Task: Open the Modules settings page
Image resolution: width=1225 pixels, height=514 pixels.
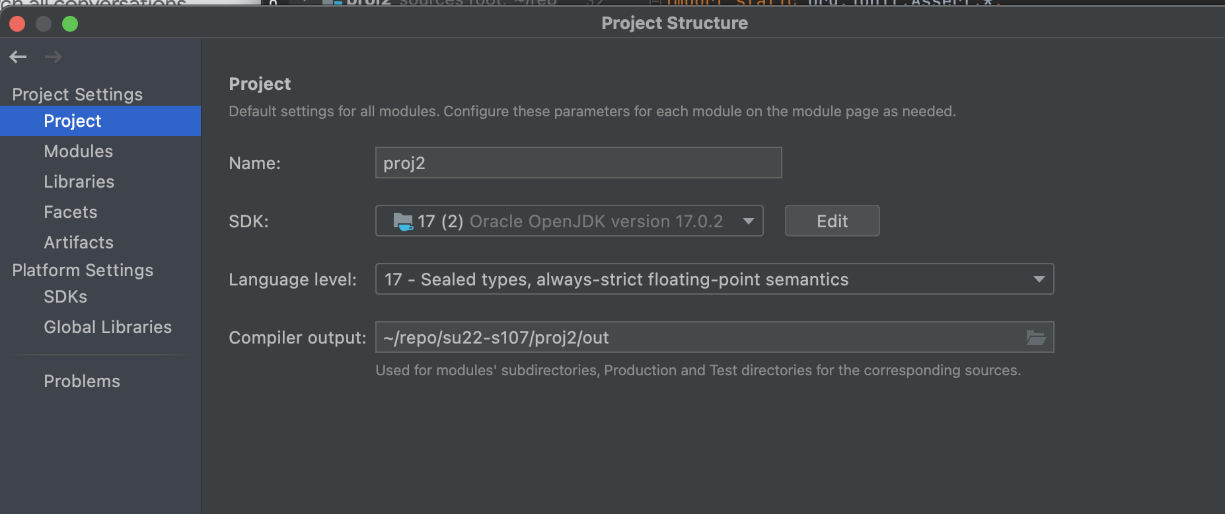Action: tap(79, 151)
